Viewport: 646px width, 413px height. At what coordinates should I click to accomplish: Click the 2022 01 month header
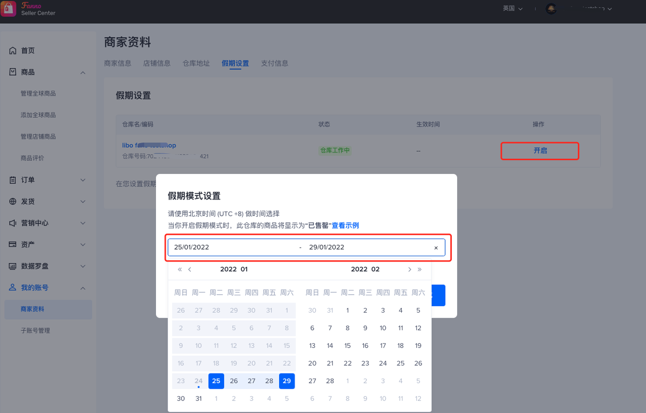[234, 269]
